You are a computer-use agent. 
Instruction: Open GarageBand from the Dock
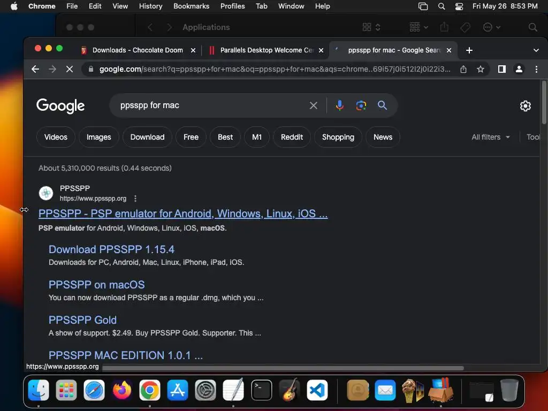tap(290, 390)
